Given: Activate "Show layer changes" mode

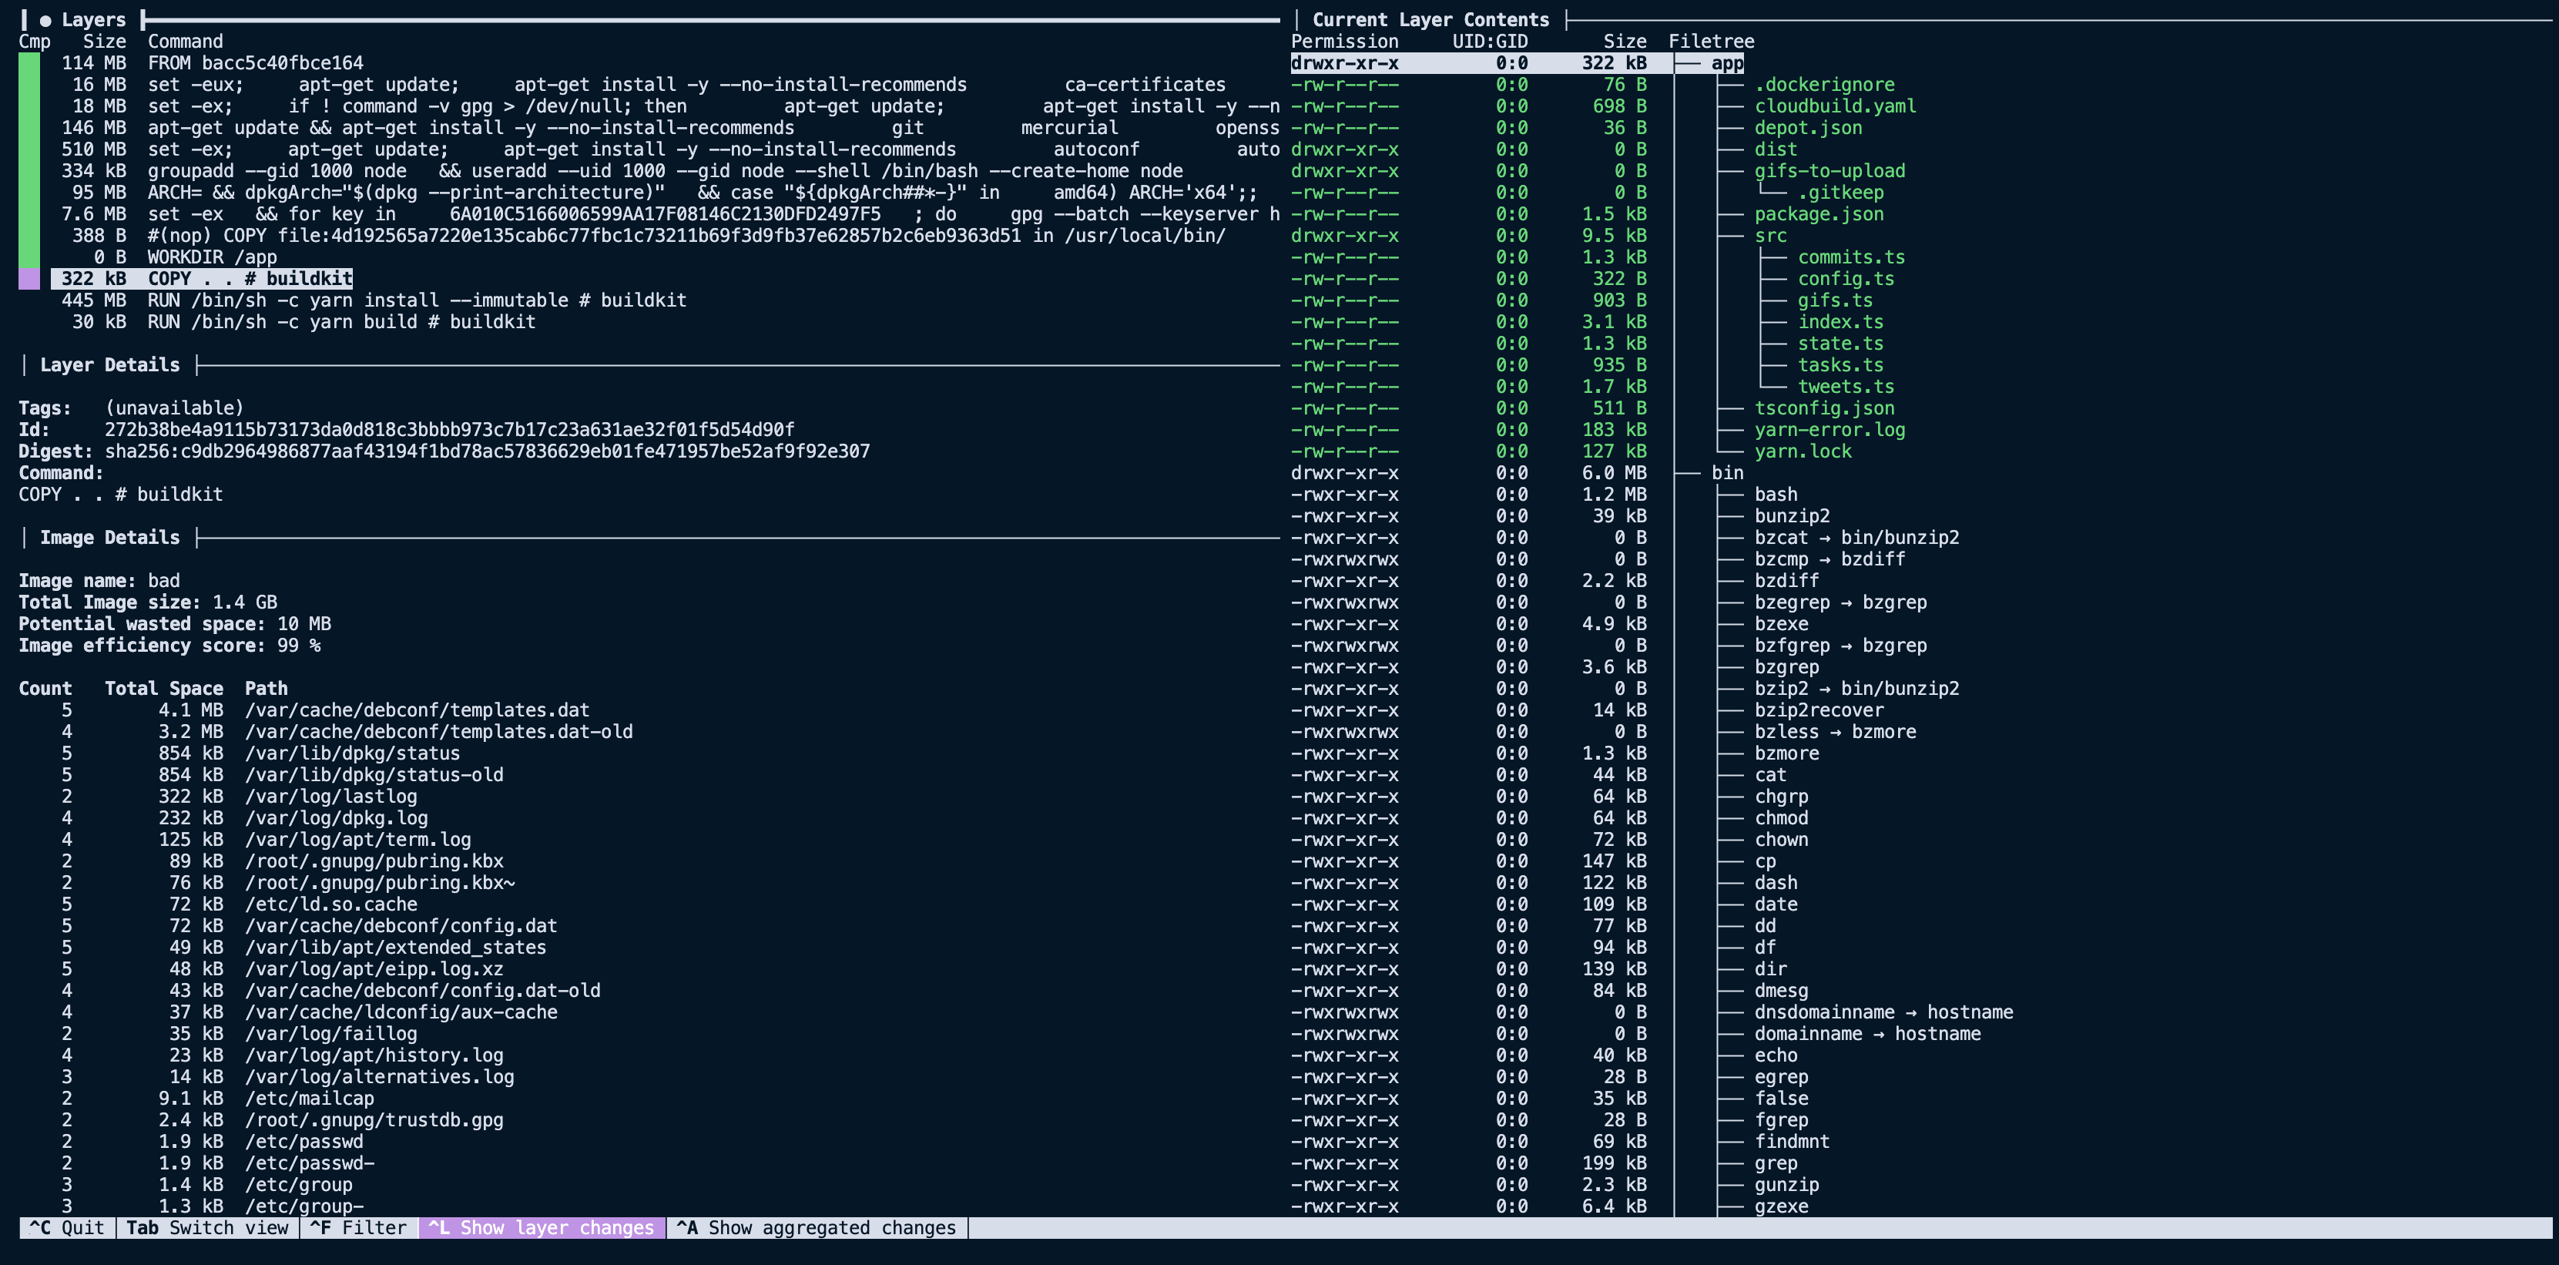Looking at the screenshot, I should [542, 1227].
